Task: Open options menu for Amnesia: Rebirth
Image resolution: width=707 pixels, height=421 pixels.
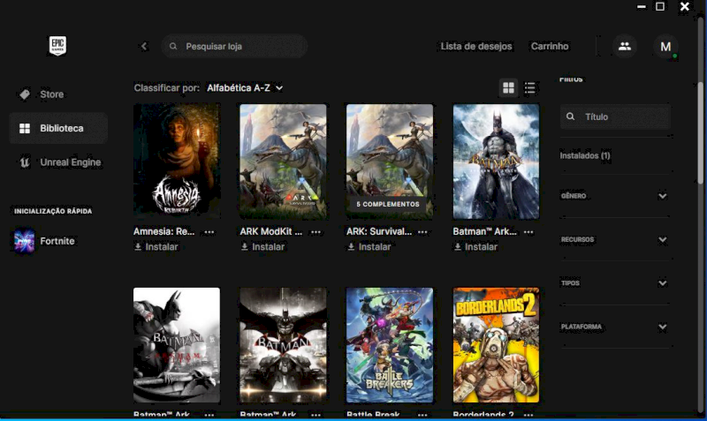Action: coord(209,232)
